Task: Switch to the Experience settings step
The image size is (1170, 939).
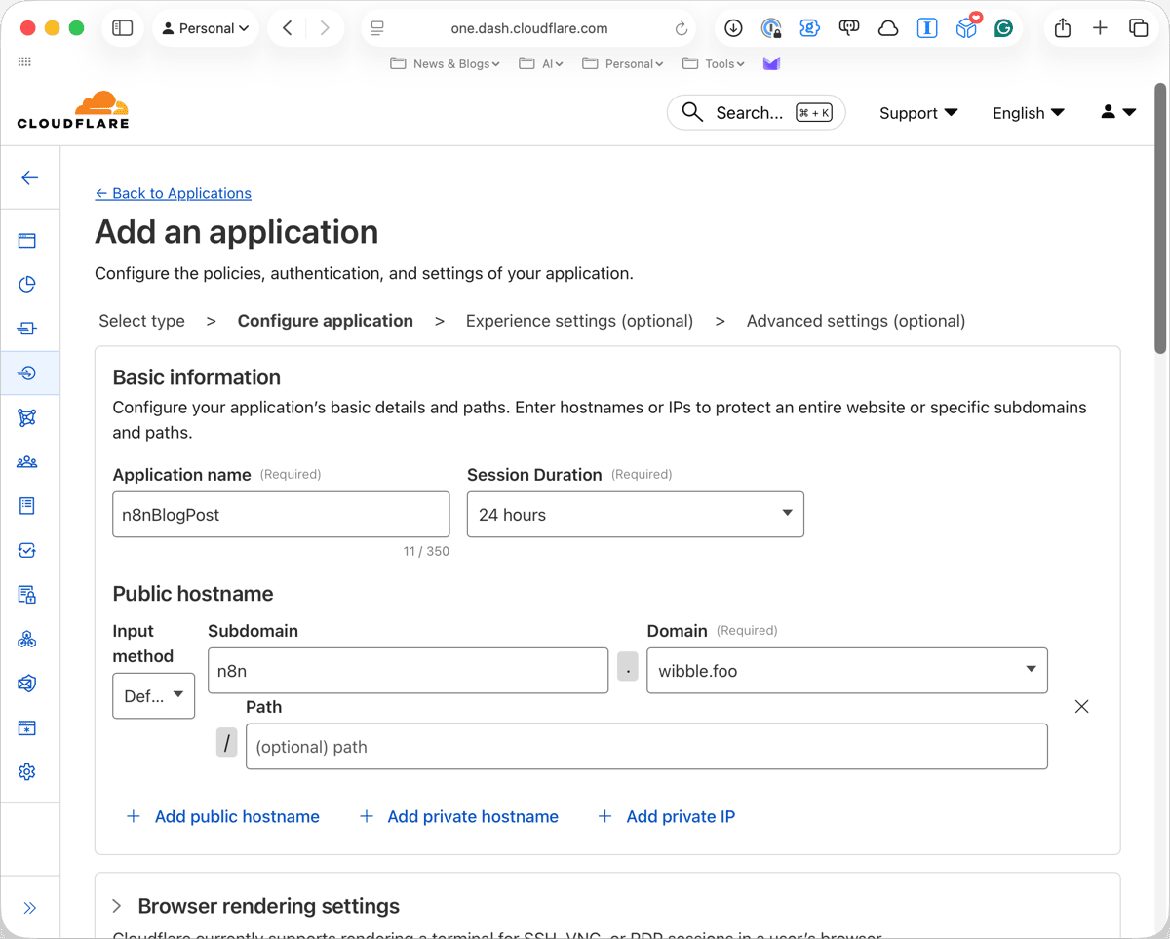Action: pos(579,320)
